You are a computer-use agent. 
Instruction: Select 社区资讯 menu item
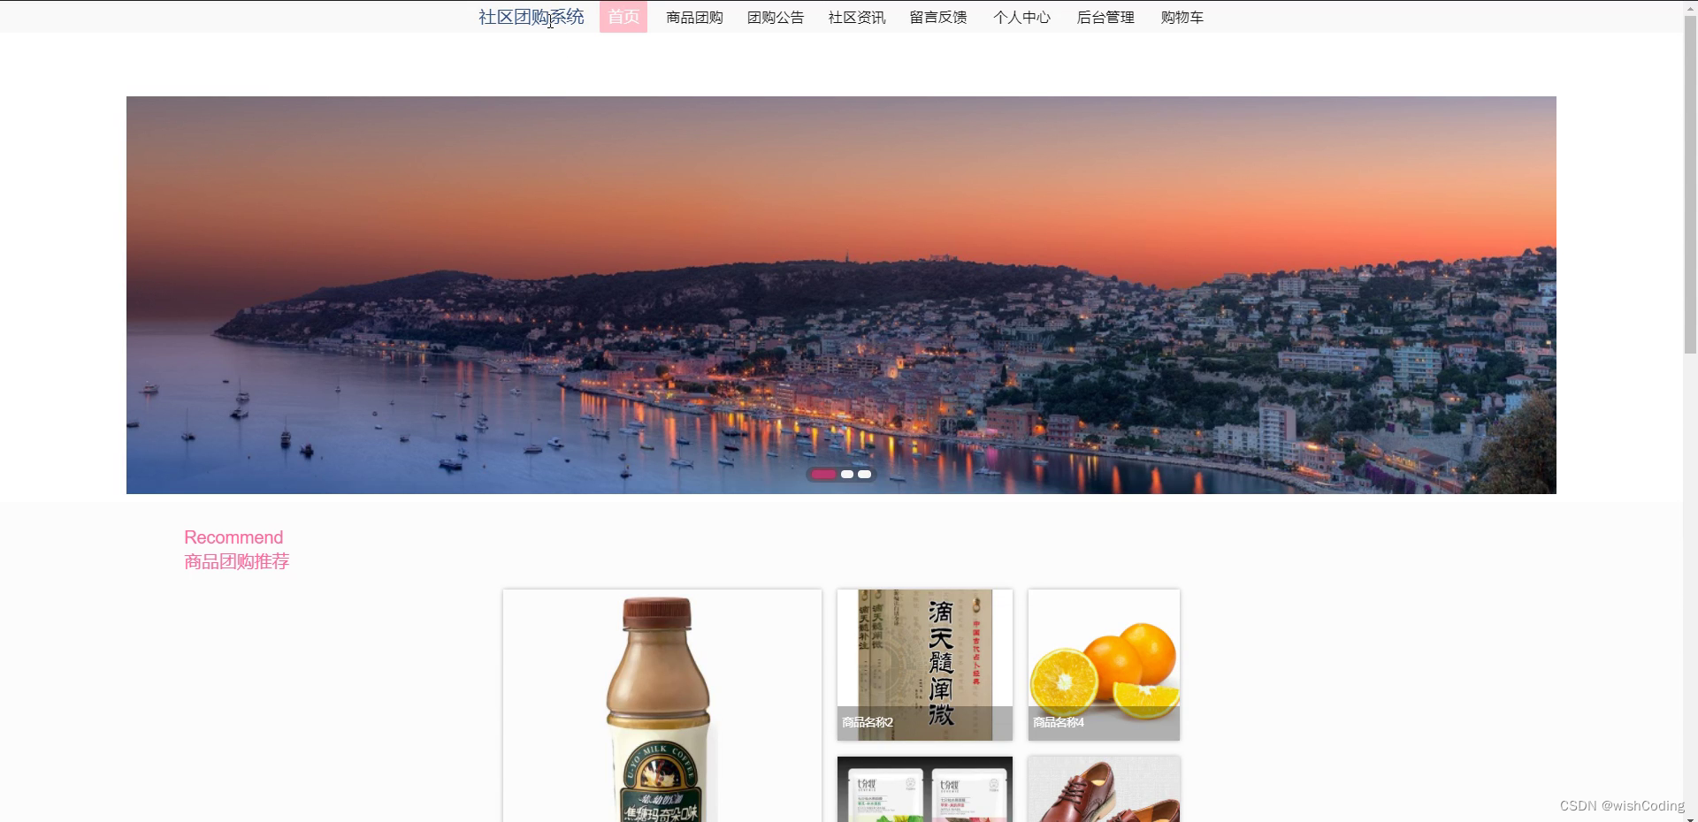[x=856, y=18]
